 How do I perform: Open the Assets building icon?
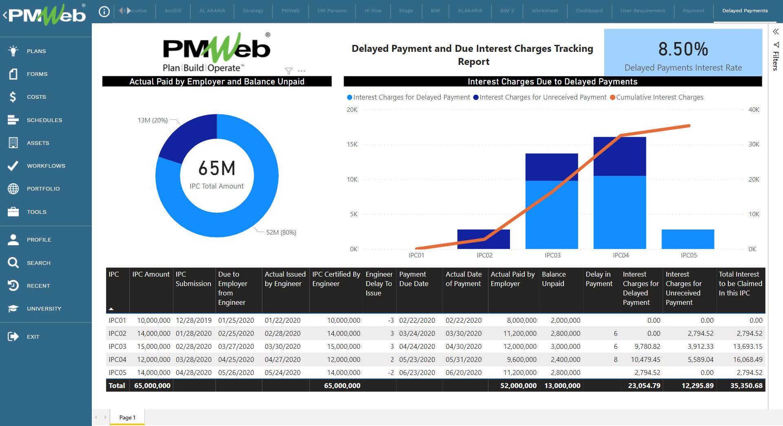(x=13, y=142)
